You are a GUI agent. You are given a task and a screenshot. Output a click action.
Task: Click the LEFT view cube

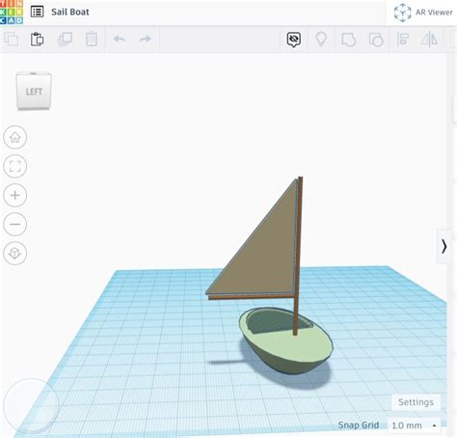pos(34,92)
